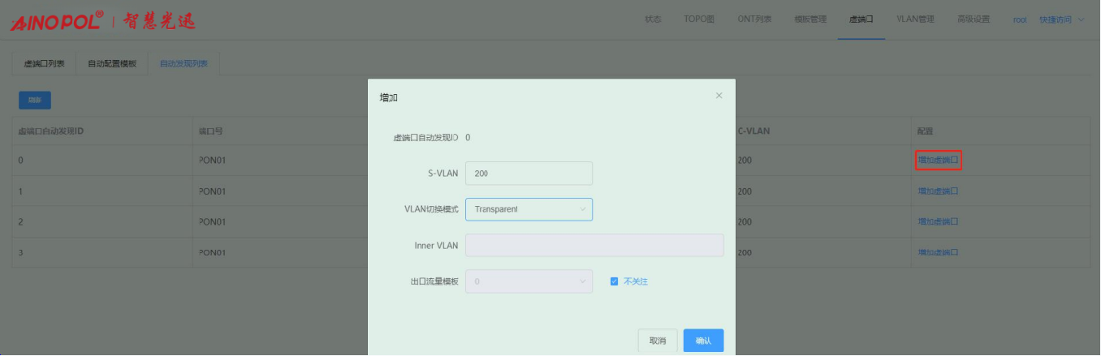
Task: Click the S-VLAN input field
Action: [529, 174]
